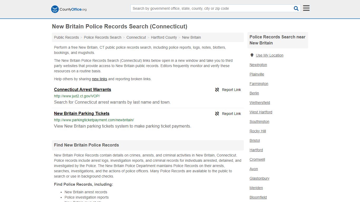Open Hartford nearby link
Viewport: 360px width, 202px height.
[256, 150]
